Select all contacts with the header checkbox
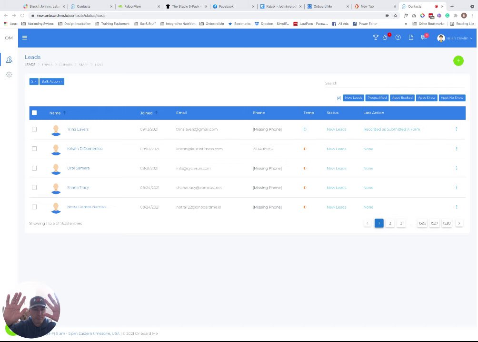This screenshot has width=478, height=342. point(34,113)
